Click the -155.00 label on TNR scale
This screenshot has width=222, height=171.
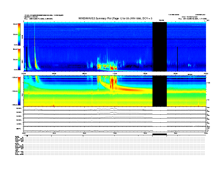pos(15,105)
